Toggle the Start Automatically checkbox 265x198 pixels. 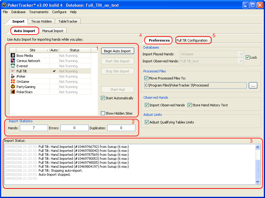[x=103, y=98]
